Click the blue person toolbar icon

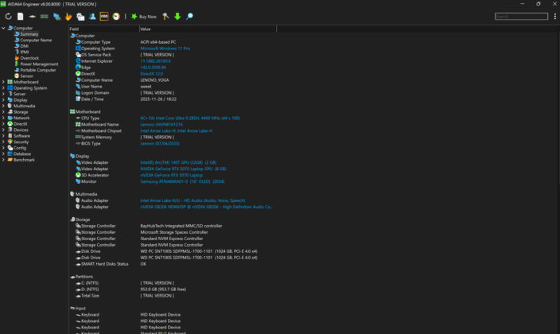click(92, 17)
